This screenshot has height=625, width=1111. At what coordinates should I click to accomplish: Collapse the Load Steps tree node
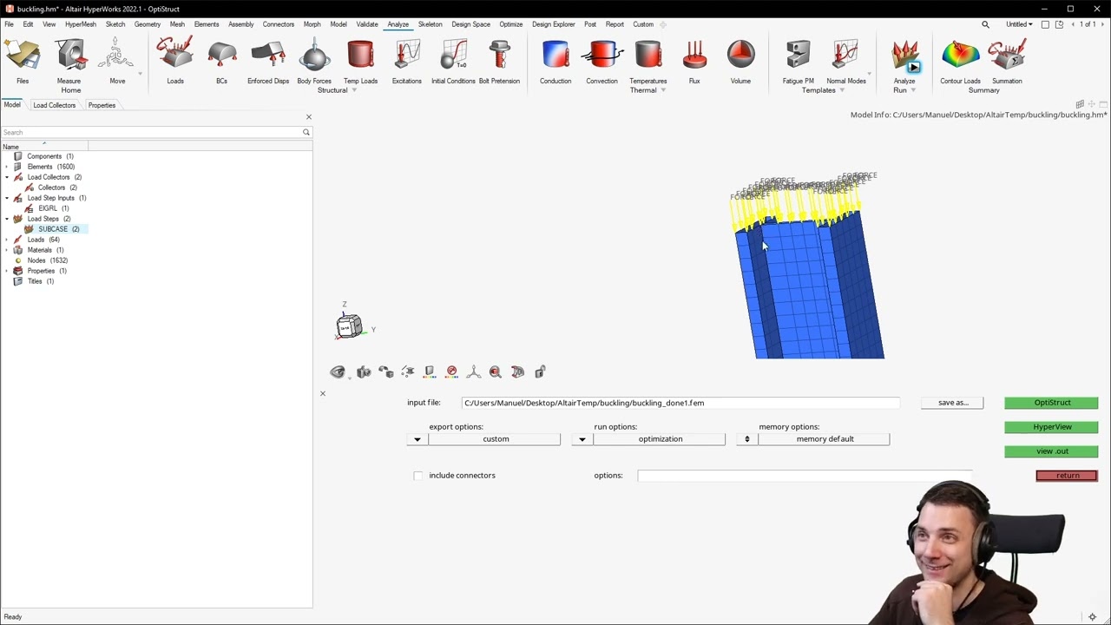pyautogui.click(x=7, y=219)
